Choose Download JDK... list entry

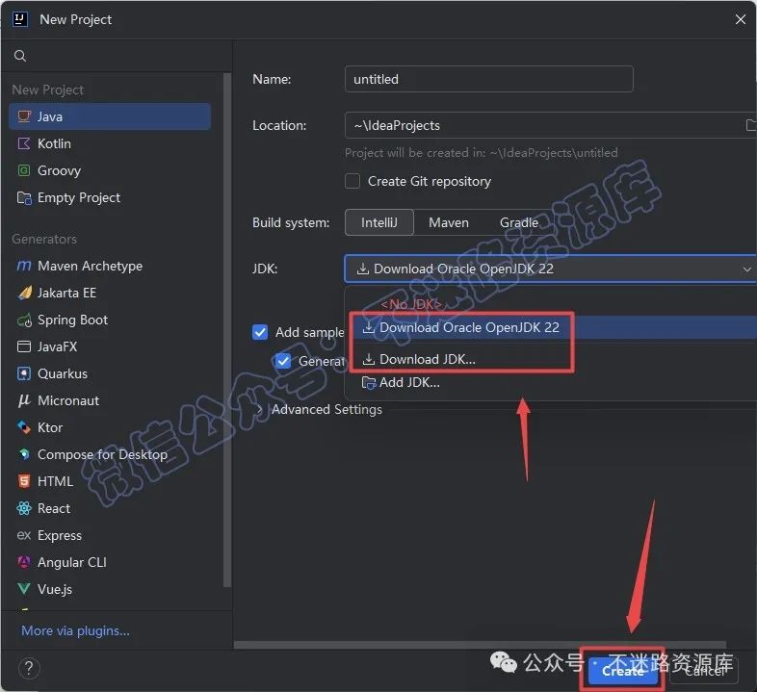[x=550, y=359]
